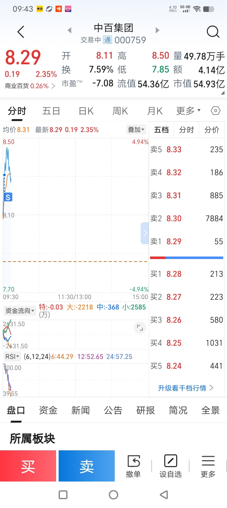This screenshot has width=227, height=508.
Task: Tap the back arrow icon
Action: [x=21, y=32]
